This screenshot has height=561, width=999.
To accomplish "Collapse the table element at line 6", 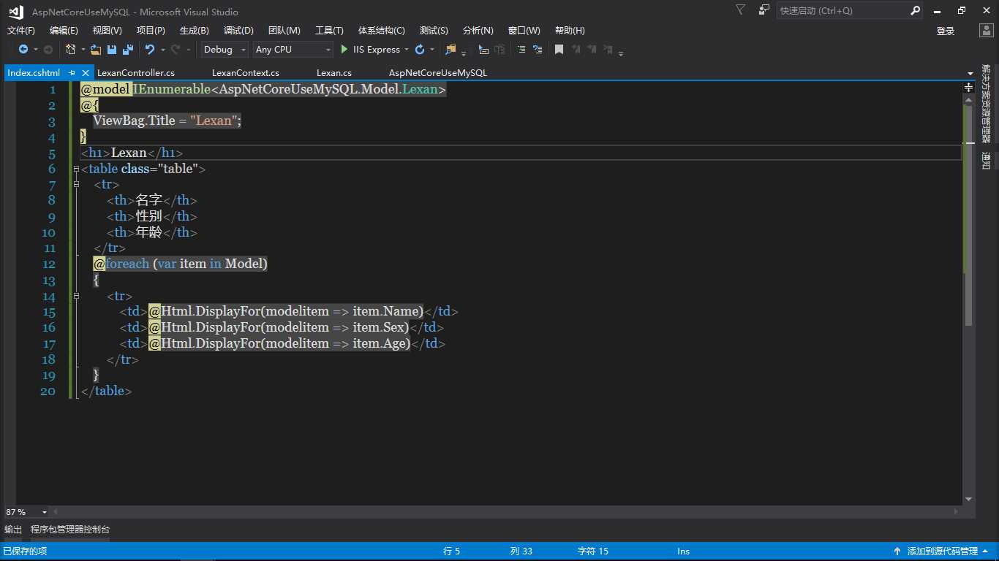I will click(76, 169).
